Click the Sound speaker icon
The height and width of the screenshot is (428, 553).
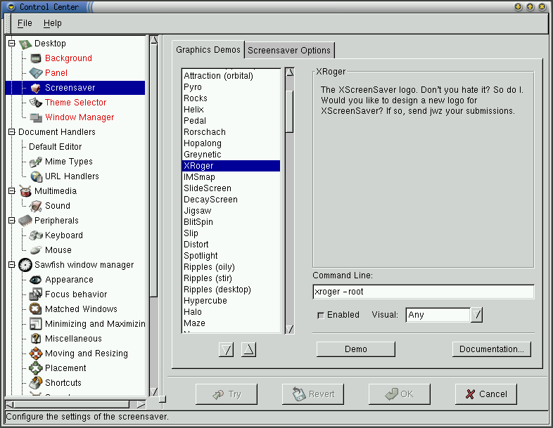[x=36, y=206]
